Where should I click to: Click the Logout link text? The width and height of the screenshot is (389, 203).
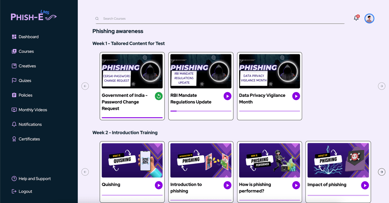point(25,191)
